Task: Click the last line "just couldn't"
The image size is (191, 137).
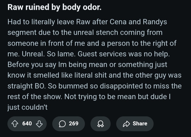Action: [27, 107]
